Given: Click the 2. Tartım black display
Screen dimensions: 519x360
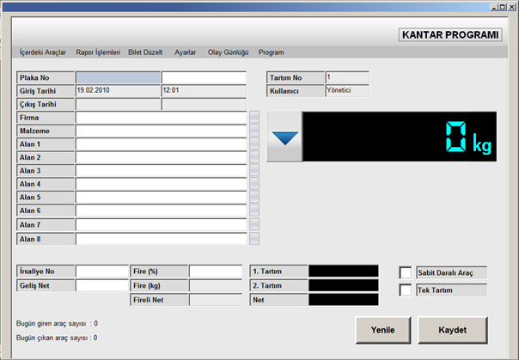Looking at the screenshot, I should pyautogui.click(x=344, y=285).
